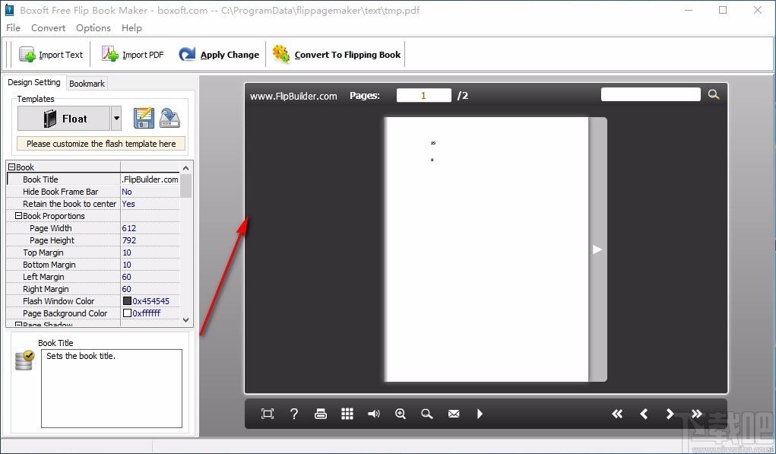Click the search icon in bottom toolbar
This screenshot has width=776, height=454.
point(426,414)
